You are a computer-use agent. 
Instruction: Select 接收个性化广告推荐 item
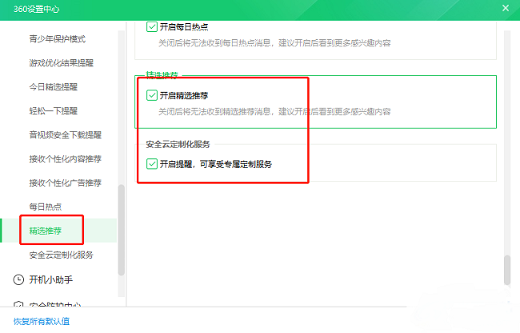tap(65, 183)
